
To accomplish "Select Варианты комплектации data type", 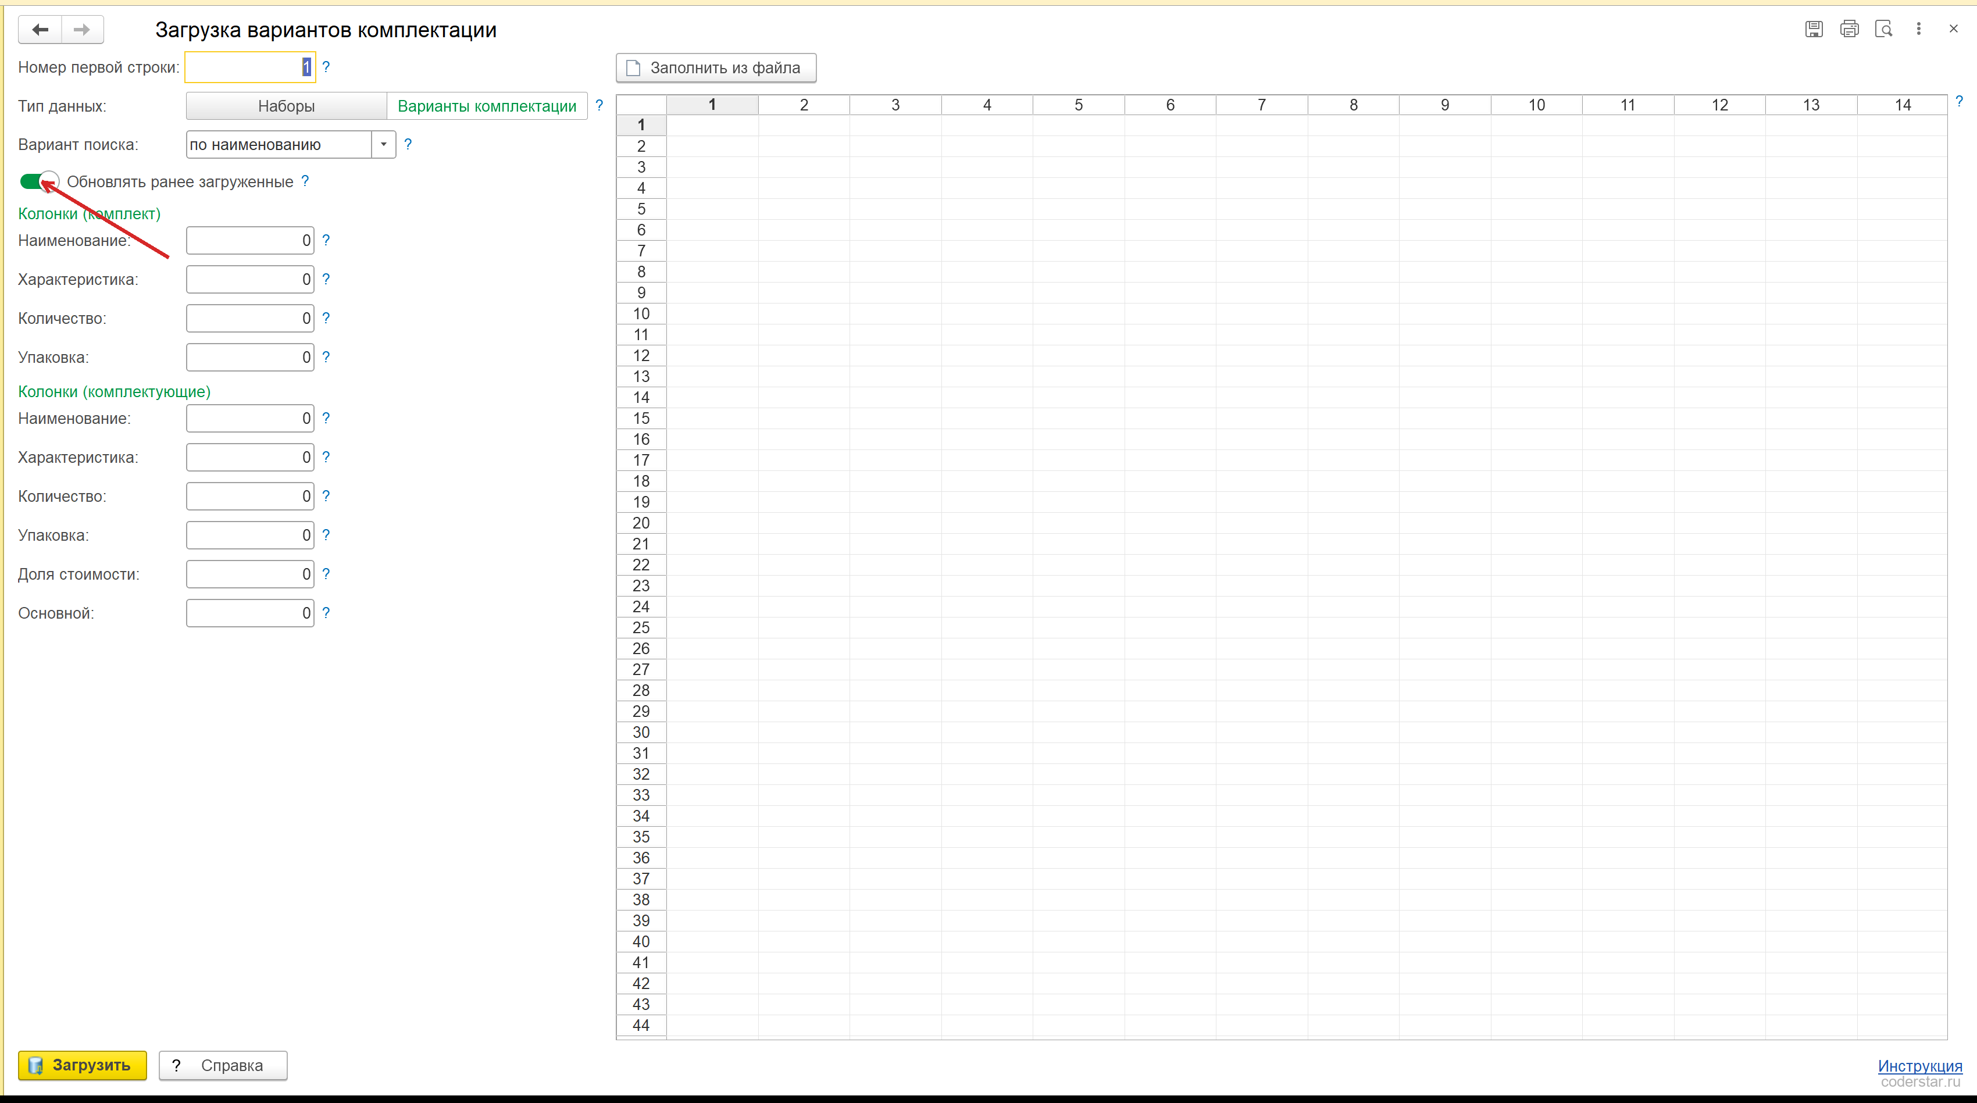I will (487, 106).
